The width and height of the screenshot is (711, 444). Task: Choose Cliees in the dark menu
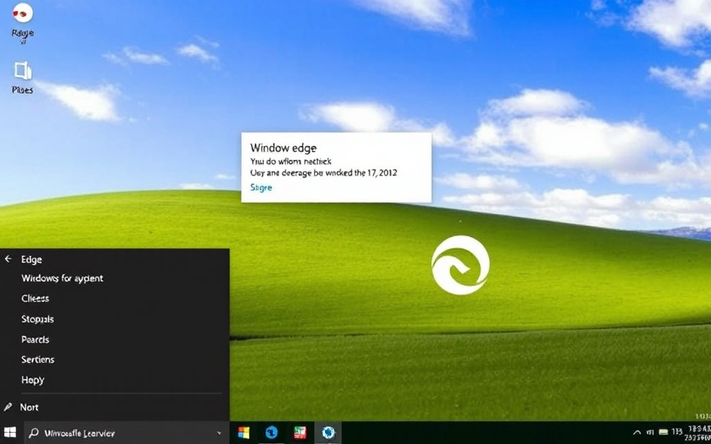tap(35, 298)
